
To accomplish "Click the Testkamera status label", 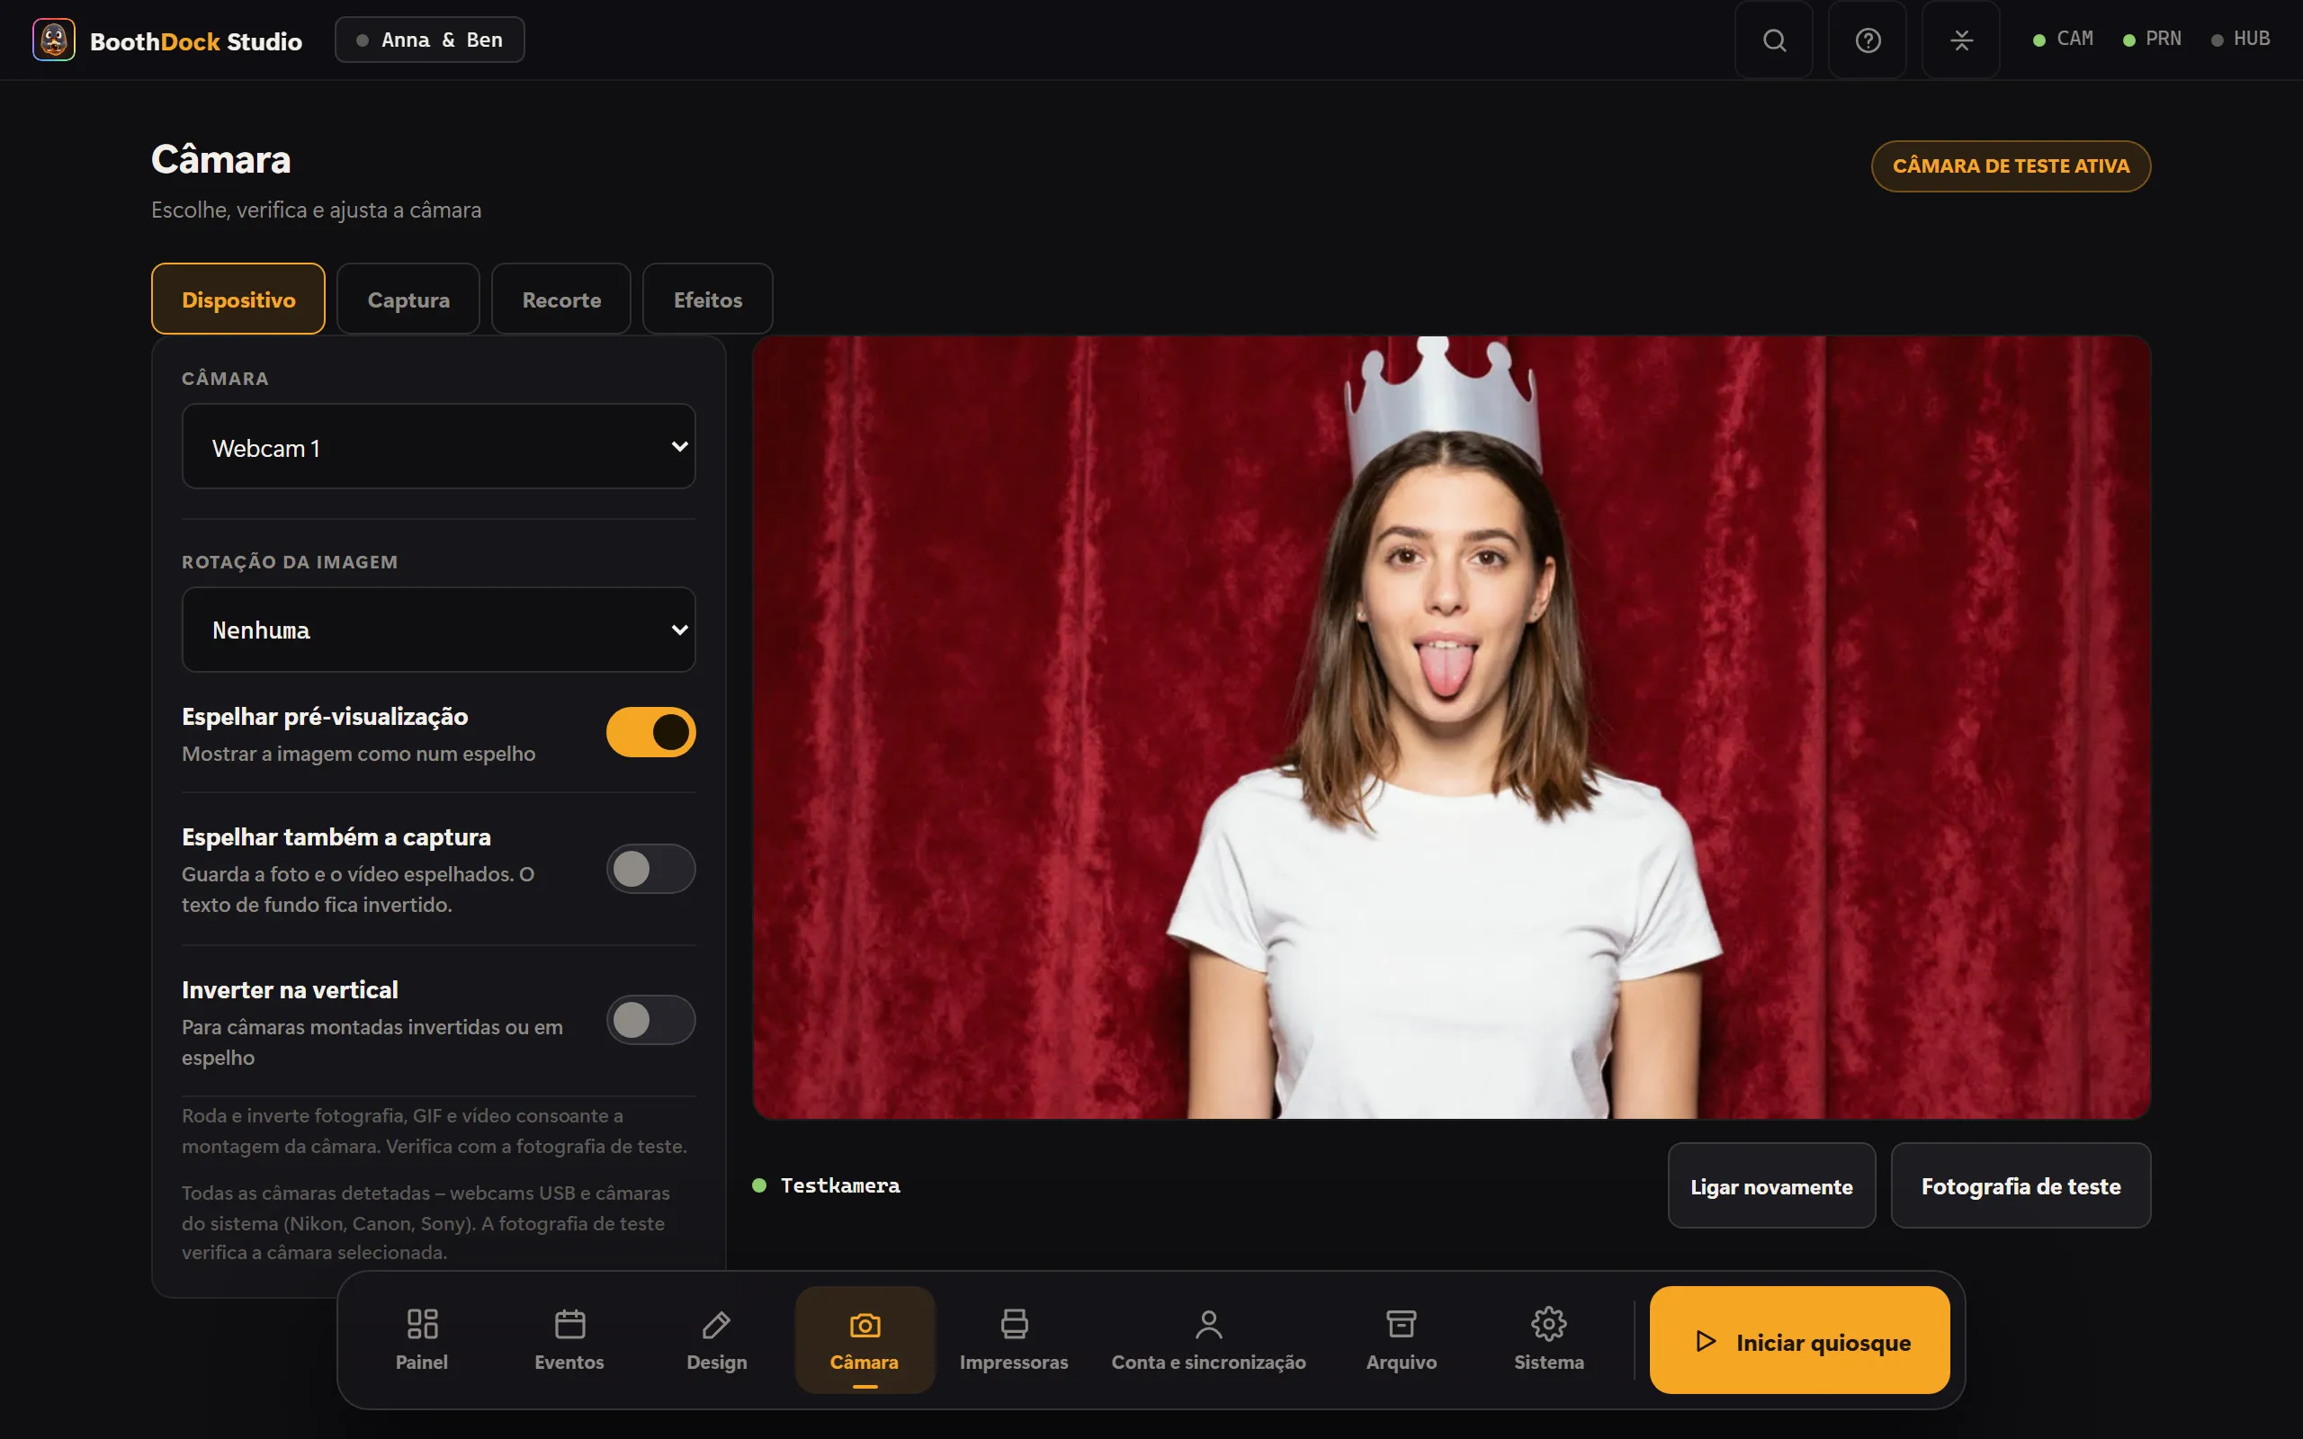I will click(839, 1186).
